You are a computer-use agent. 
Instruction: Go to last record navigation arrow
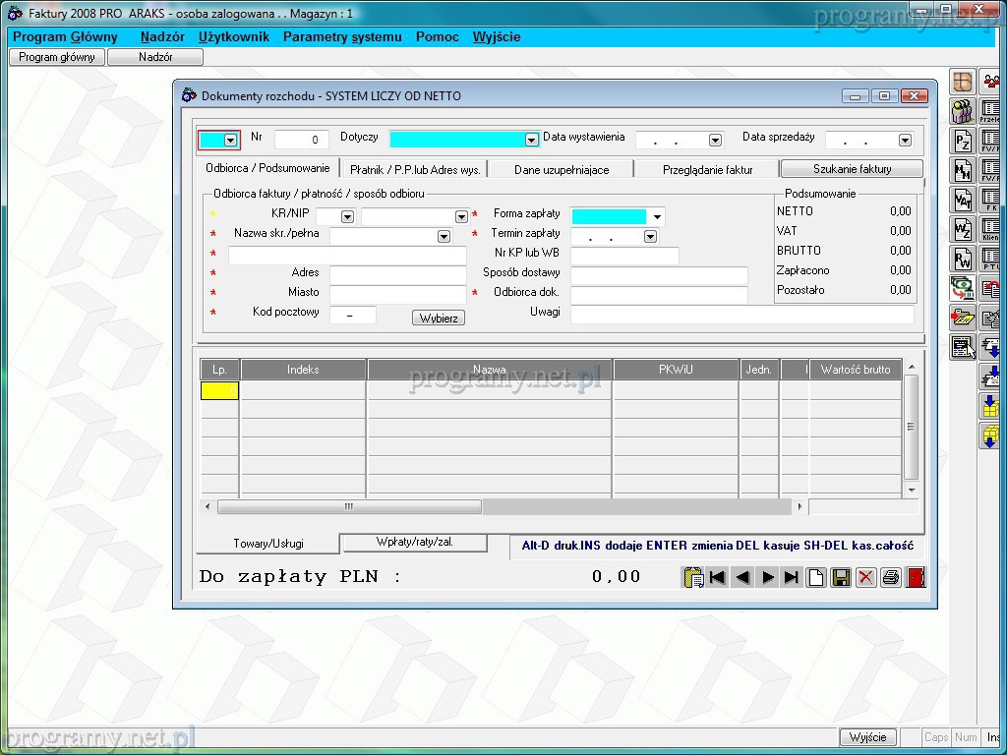pos(791,577)
